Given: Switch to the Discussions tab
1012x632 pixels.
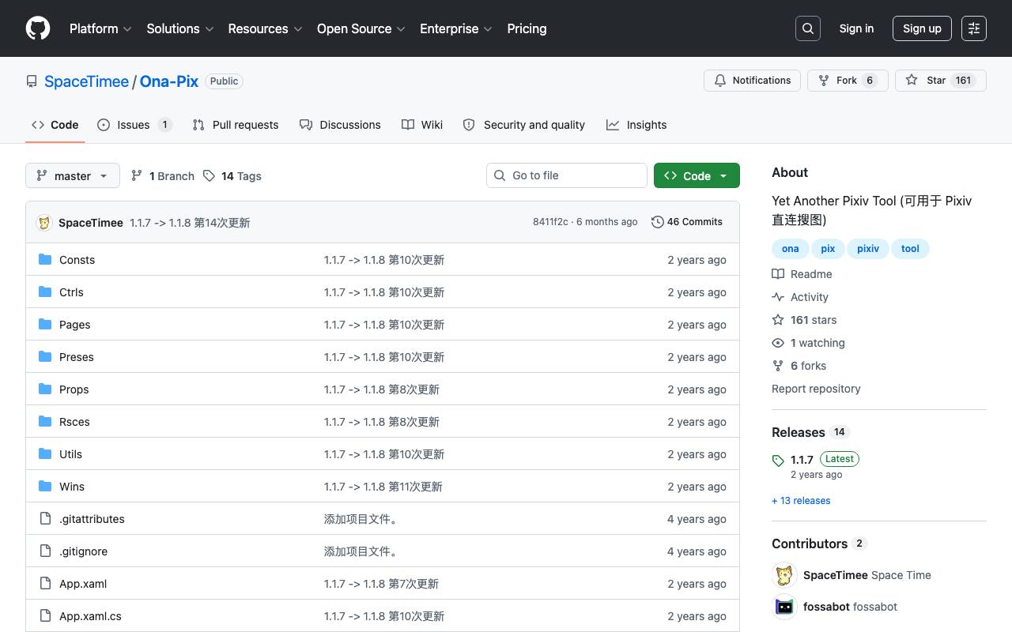Looking at the screenshot, I should pyautogui.click(x=340, y=125).
